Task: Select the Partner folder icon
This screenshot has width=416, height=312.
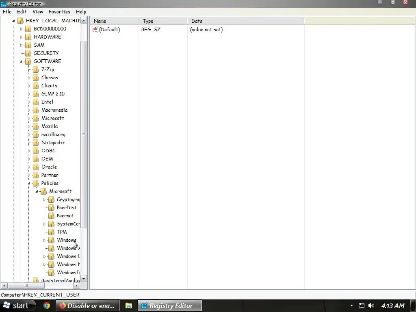Action: (36, 175)
